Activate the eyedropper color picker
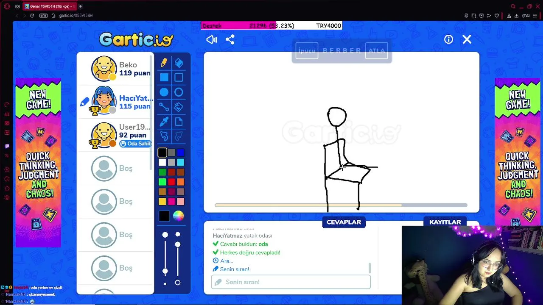Image resolution: width=543 pixels, height=305 pixels. click(x=164, y=122)
